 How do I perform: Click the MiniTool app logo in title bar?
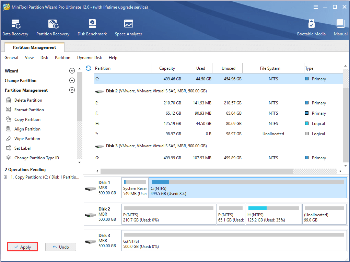[x=6, y=7]
